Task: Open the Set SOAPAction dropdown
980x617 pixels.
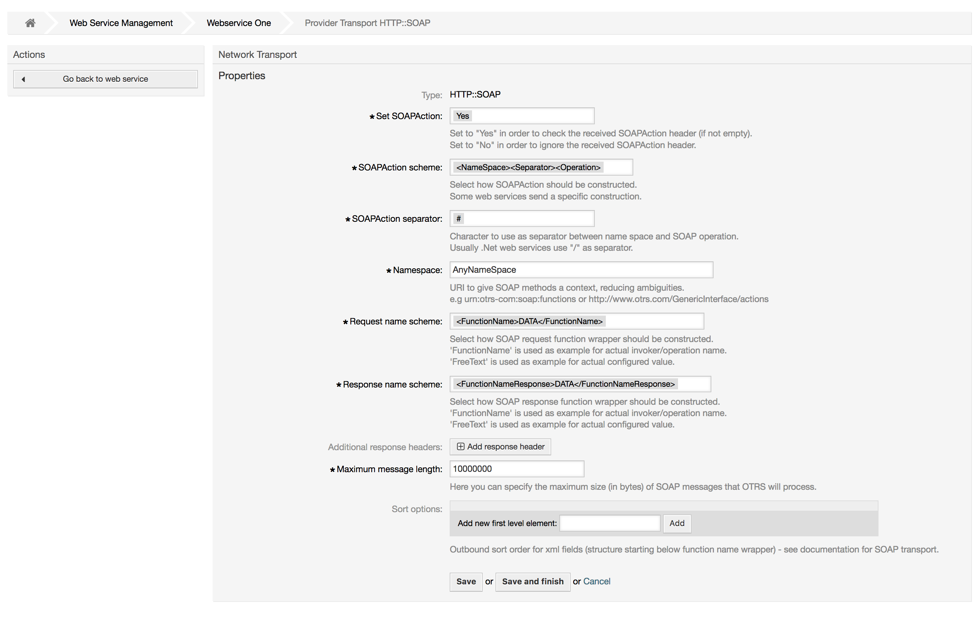Action: pyautogui.click(x=522, y=115)
